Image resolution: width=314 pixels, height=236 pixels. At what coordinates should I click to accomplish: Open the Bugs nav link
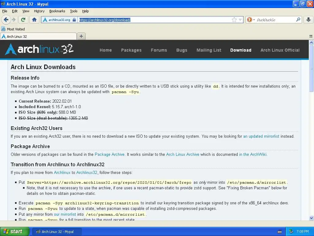[182, 50]
